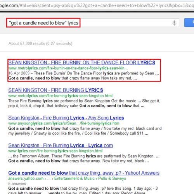The height and width of the screenshot is (194, 194).
Task: Click the Entertainment & Music breadcrumb
Action: [74, 178]
